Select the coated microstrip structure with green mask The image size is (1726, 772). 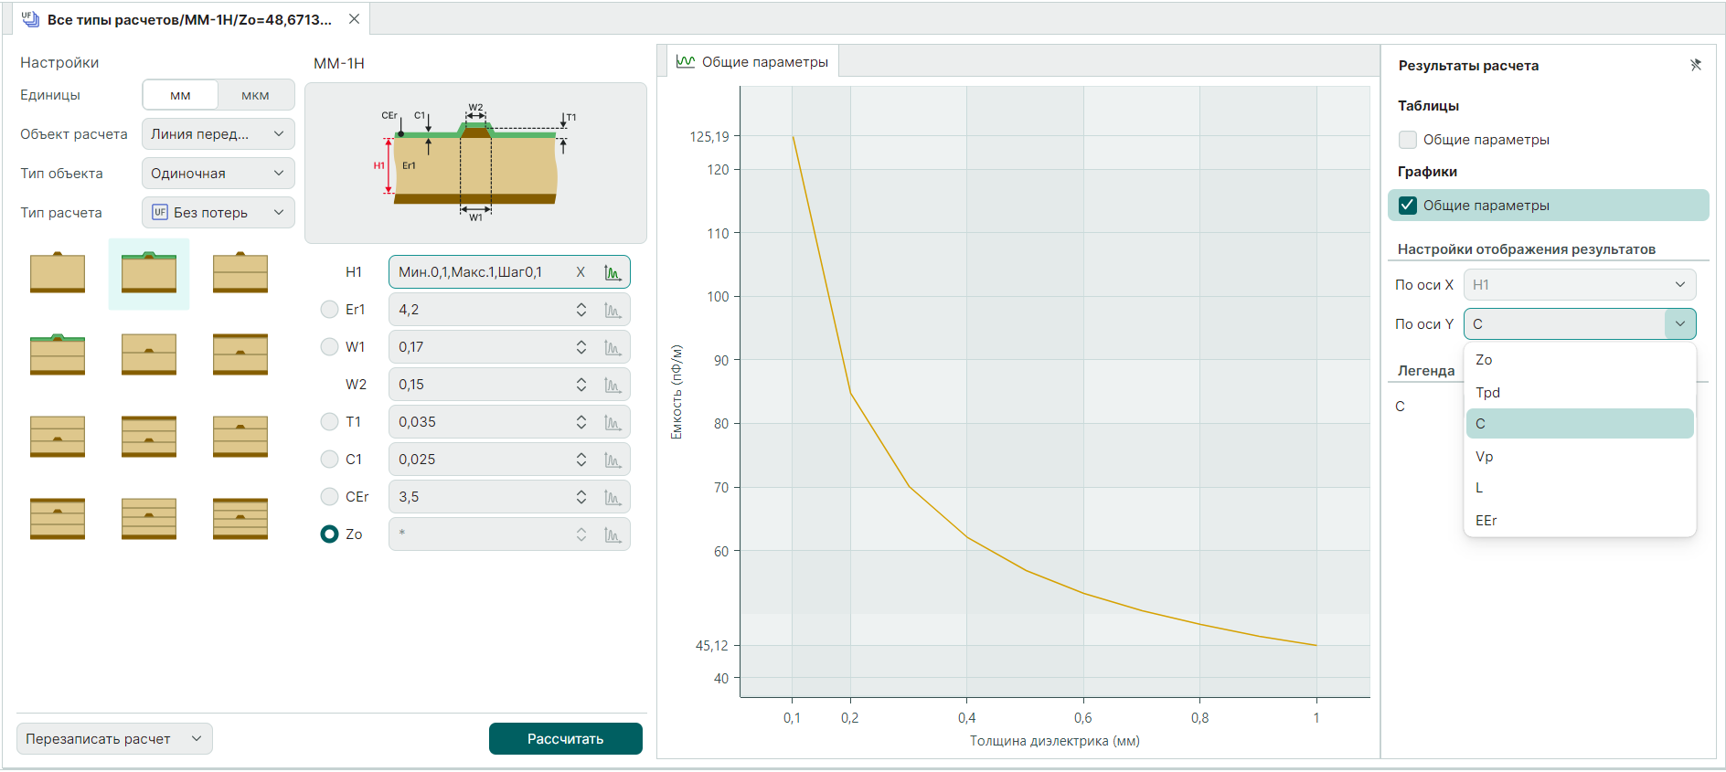149,273
